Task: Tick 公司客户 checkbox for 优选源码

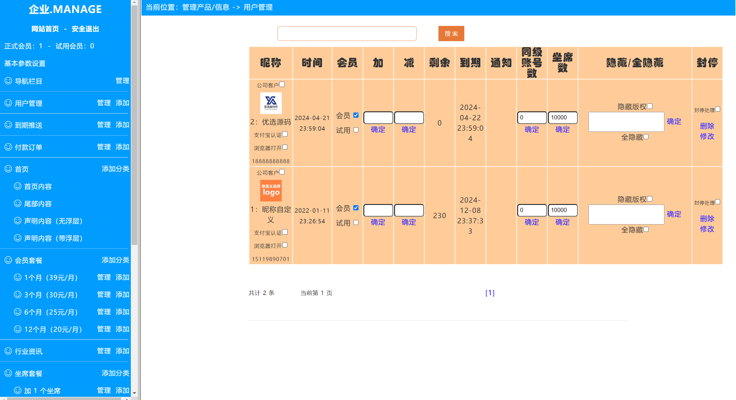Action: [x=282, y=84]
